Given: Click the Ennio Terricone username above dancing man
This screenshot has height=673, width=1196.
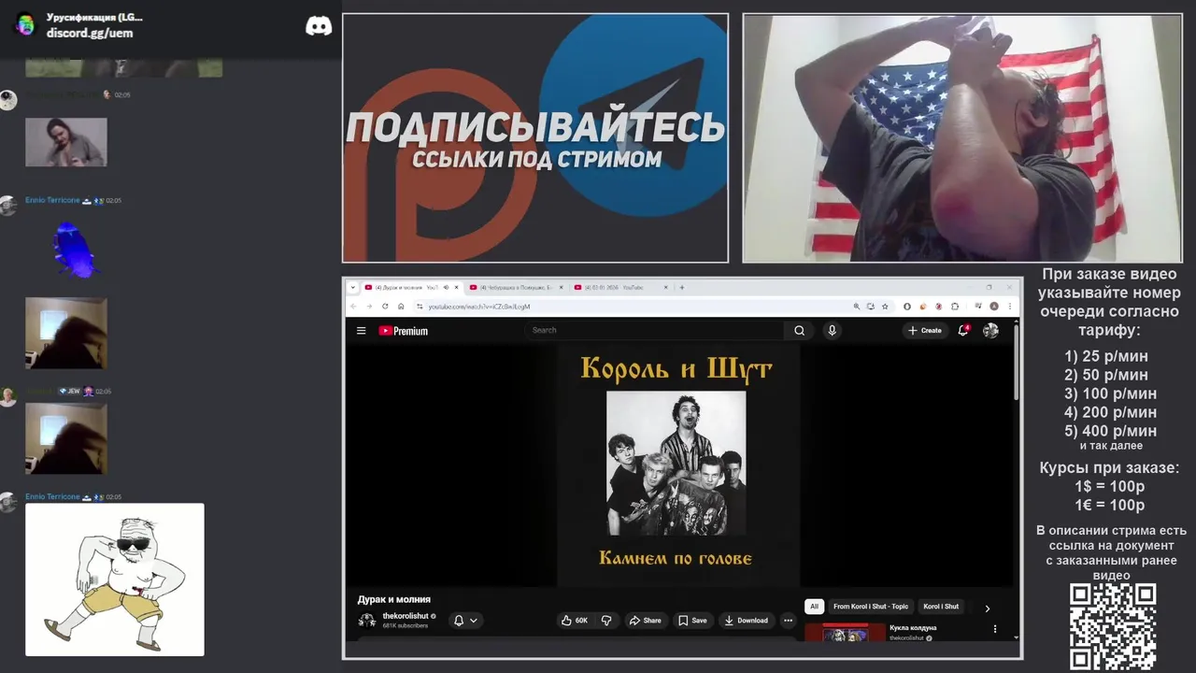Looking at the screenshot, I should click(x=52, y=497).
